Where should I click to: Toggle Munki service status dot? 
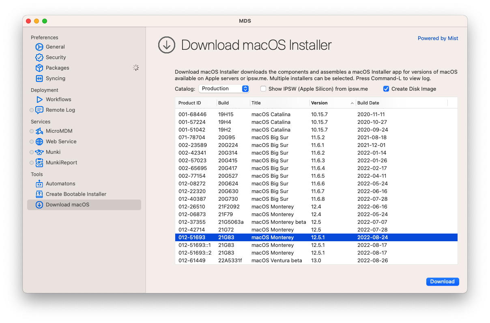32,152
